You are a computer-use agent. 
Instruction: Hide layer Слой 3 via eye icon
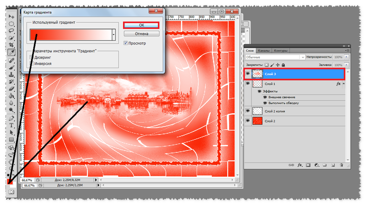(248, 74)
